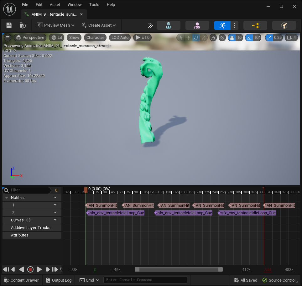Open the Edit menu
The image size is (302, 286).
(x=39, y=5)
